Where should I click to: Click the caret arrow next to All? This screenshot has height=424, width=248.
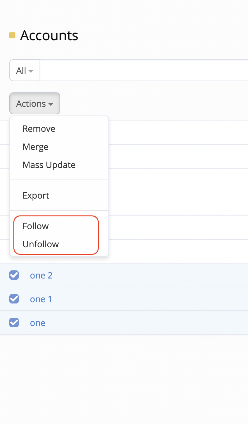(31, 71)
